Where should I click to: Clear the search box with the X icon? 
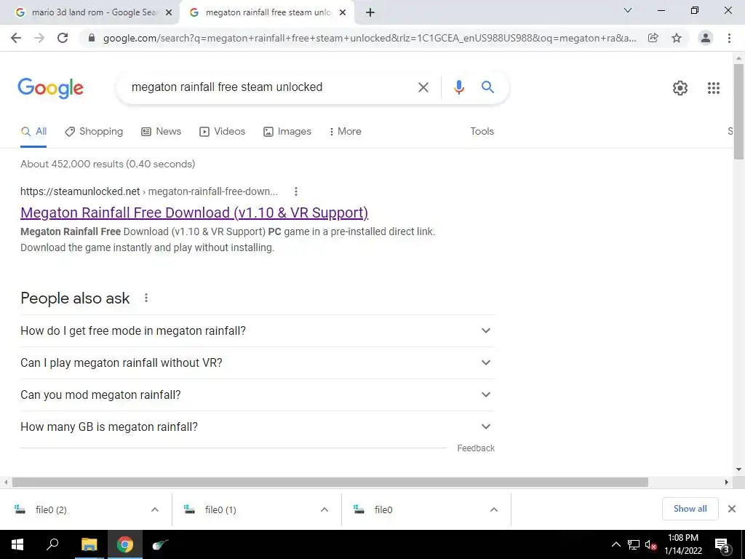423,87
